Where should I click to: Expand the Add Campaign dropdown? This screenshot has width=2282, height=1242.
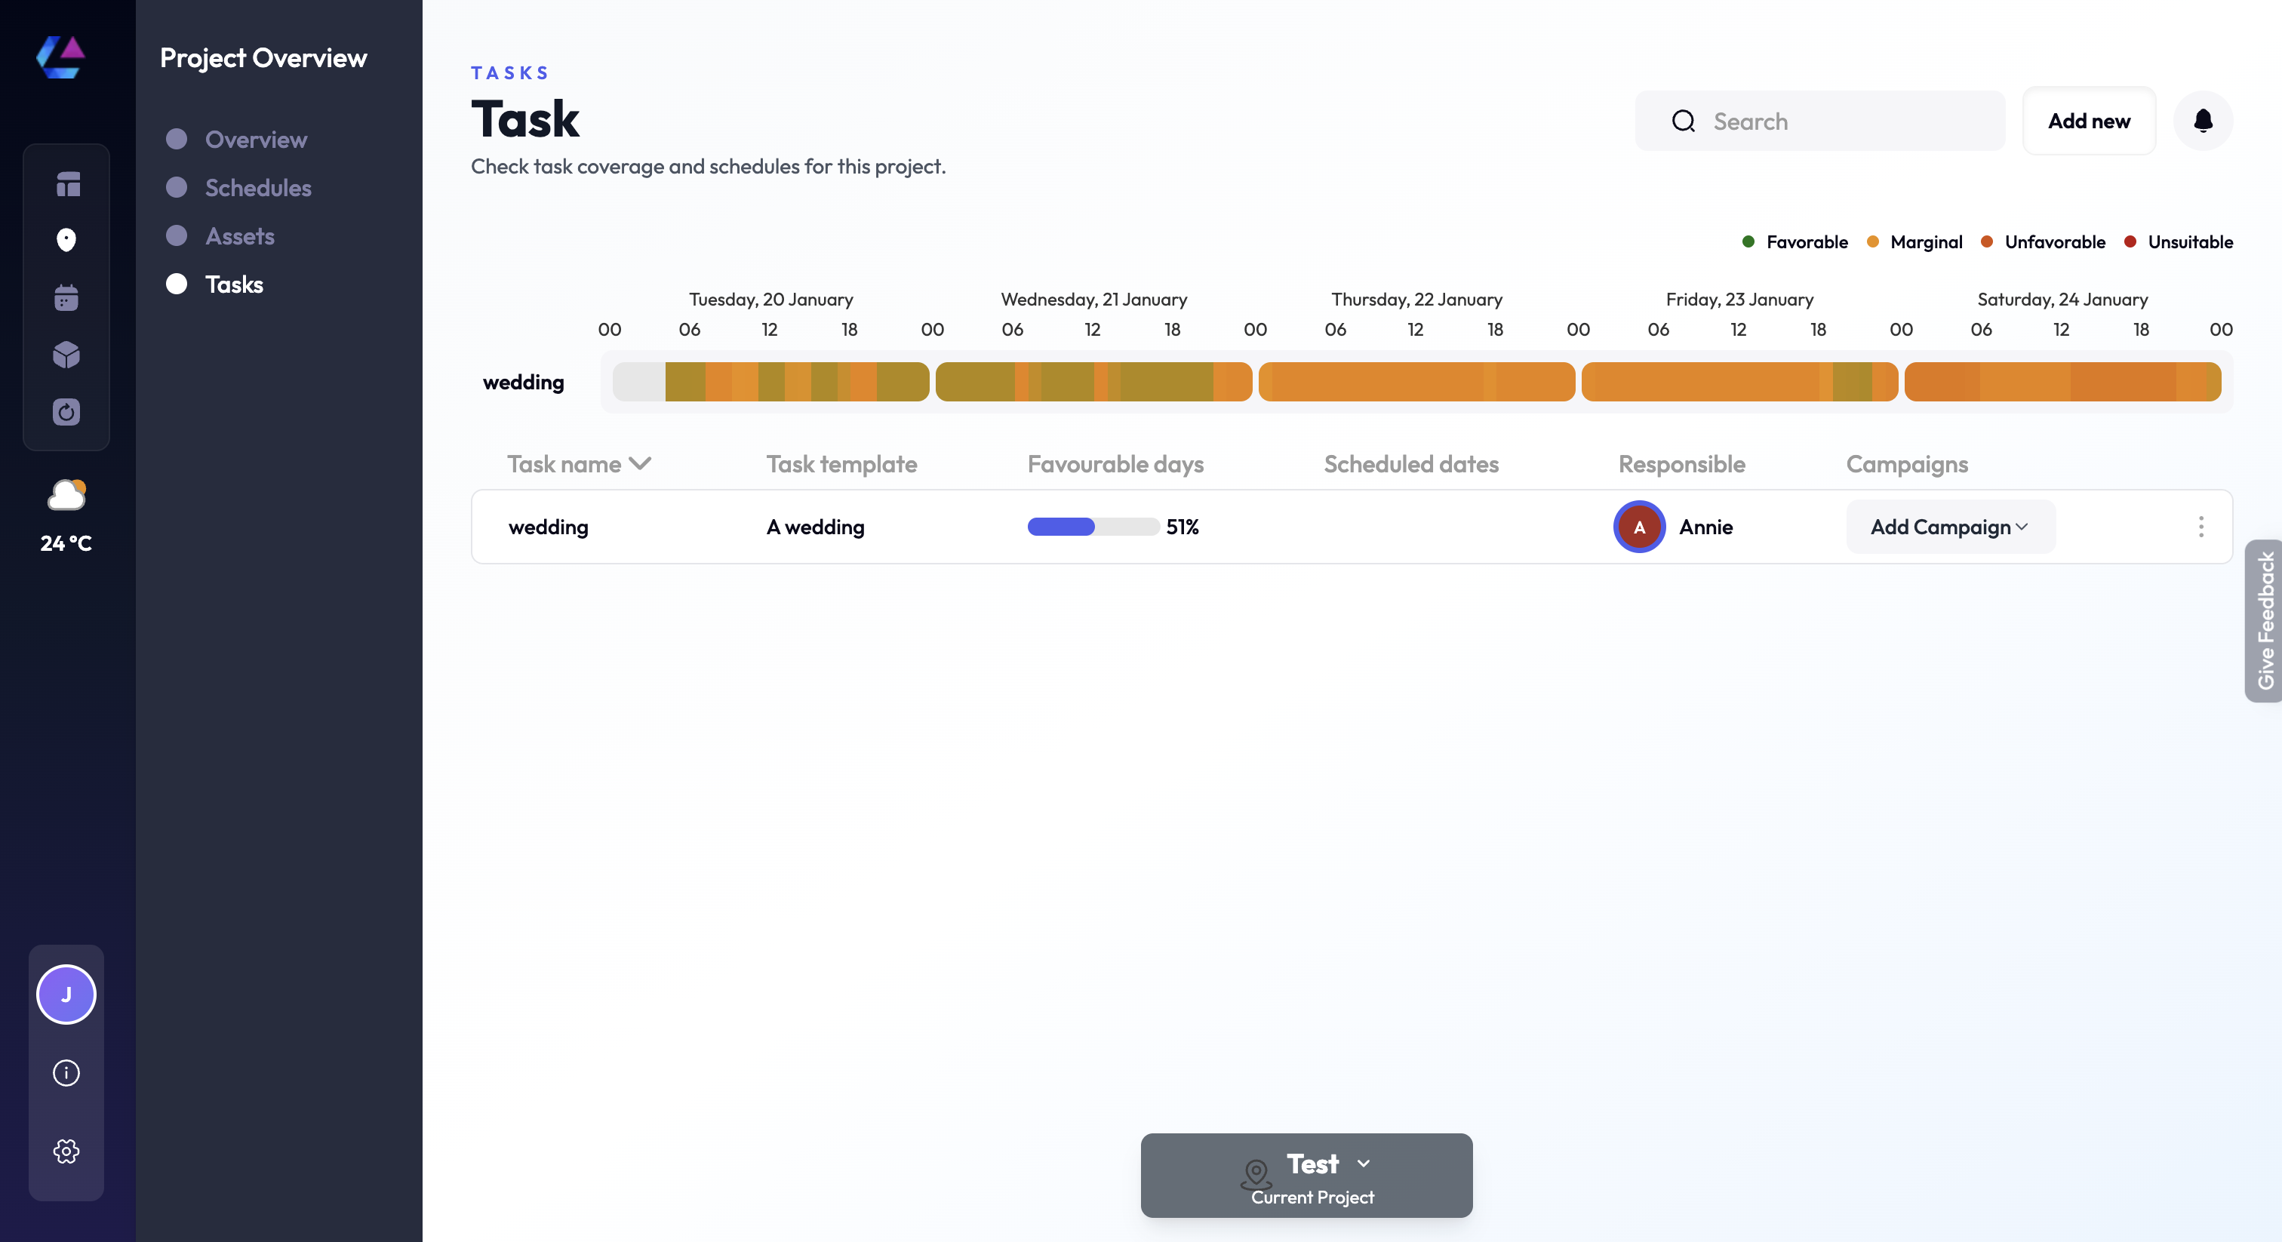click(1950, 527)
